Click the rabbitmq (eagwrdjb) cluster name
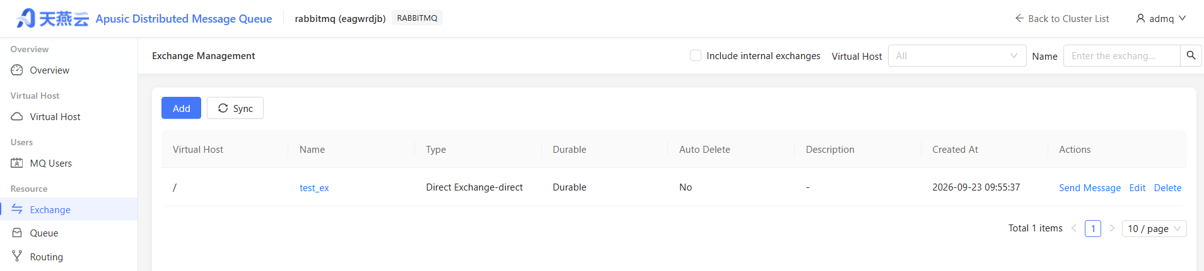This screenshot has width=1204, height=271. pyautogui.click(x=340, y=18)
